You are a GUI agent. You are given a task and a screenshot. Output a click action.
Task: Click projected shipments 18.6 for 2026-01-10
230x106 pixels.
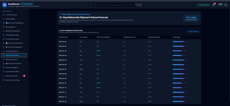(98, 83)
